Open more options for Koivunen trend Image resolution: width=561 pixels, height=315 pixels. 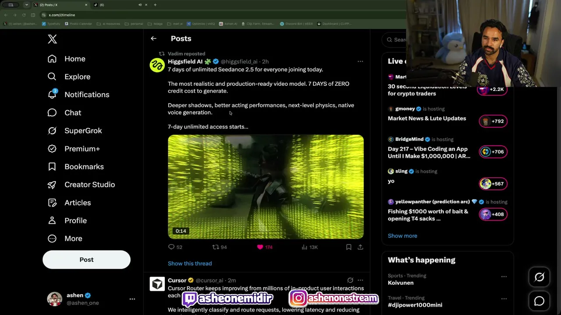tap(504, 276)
